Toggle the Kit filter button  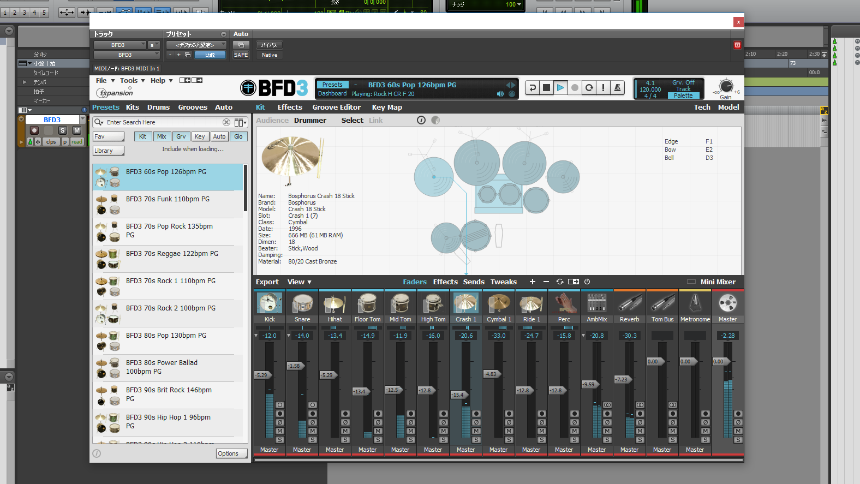[142, 136]
